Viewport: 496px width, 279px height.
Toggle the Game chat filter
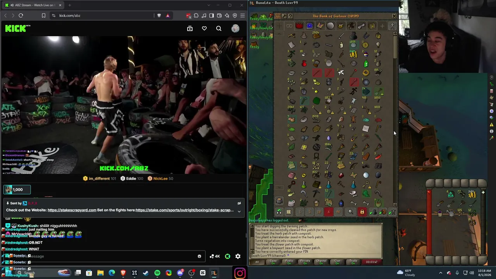tap(273, 262)
